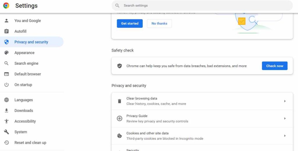298x151 pixels.
Task: Select Privacy and security in sidebar
Action: click(32, 42)
